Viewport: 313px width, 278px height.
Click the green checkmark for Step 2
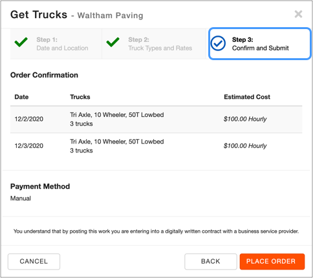113,42
